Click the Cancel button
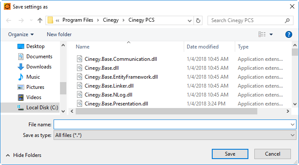 (273, 154)
